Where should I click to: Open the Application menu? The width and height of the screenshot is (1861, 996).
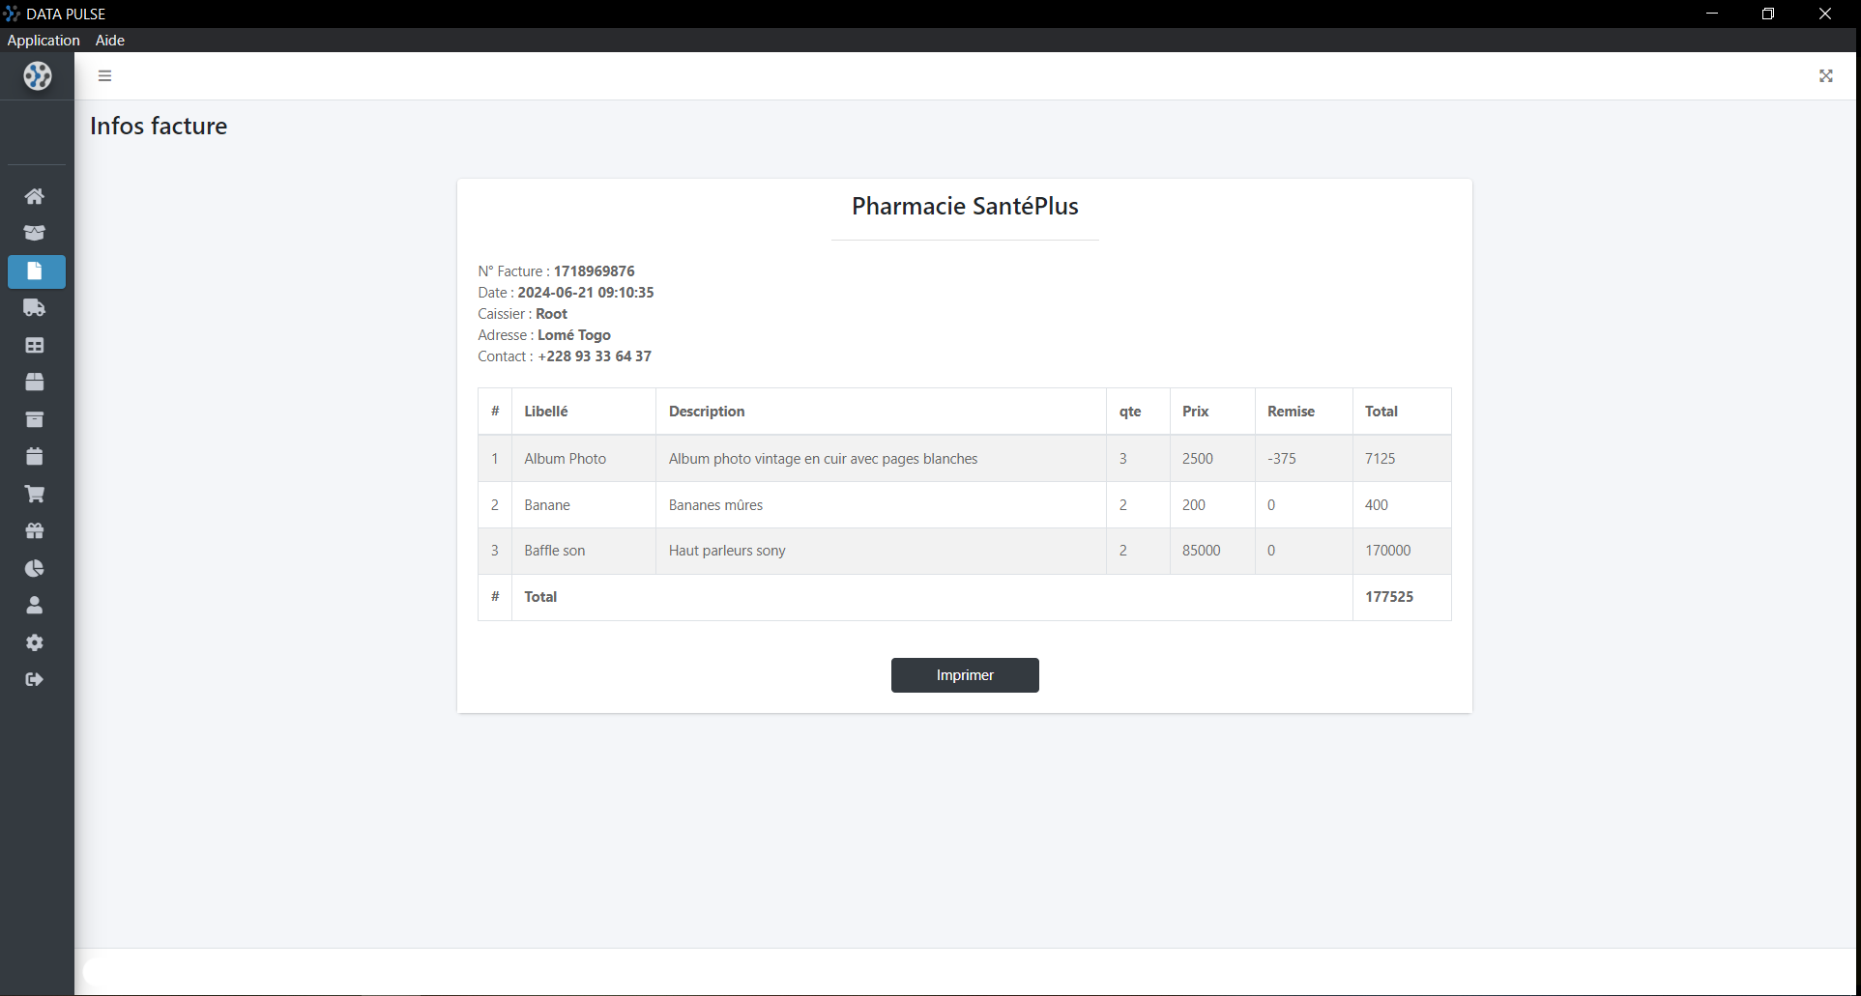44,40
